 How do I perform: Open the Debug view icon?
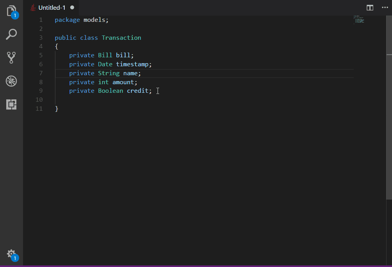[11, 81]
